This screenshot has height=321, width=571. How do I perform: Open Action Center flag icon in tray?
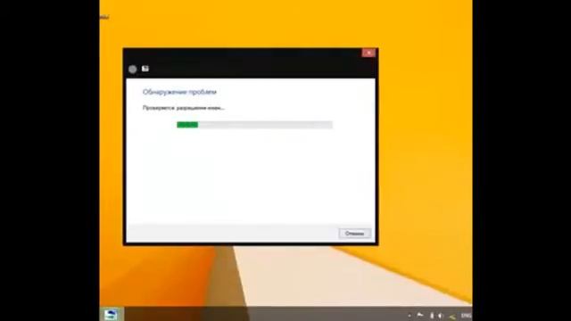pos(420,316)
